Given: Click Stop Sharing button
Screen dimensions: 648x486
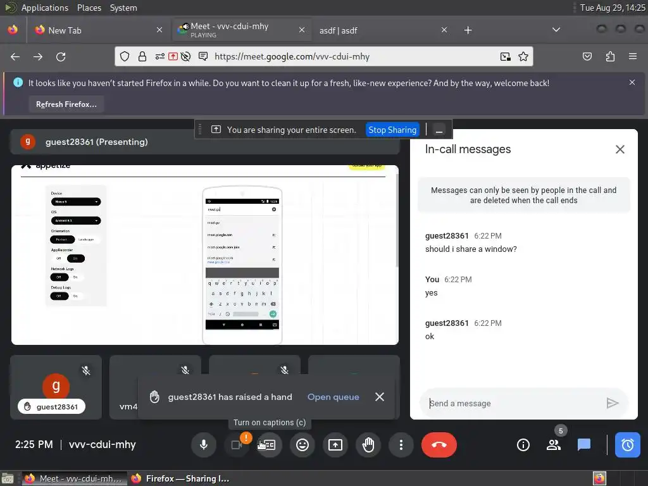Looking at the screenshot, I should point(392,130).
